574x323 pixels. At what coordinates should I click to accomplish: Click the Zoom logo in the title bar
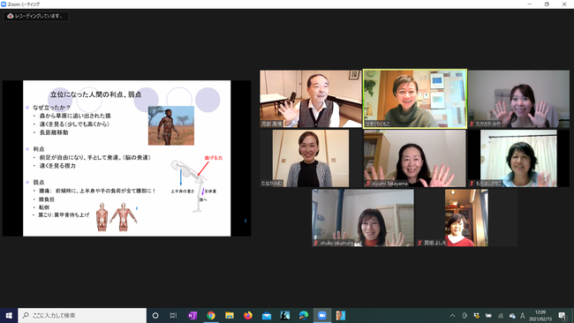point(4,4)
